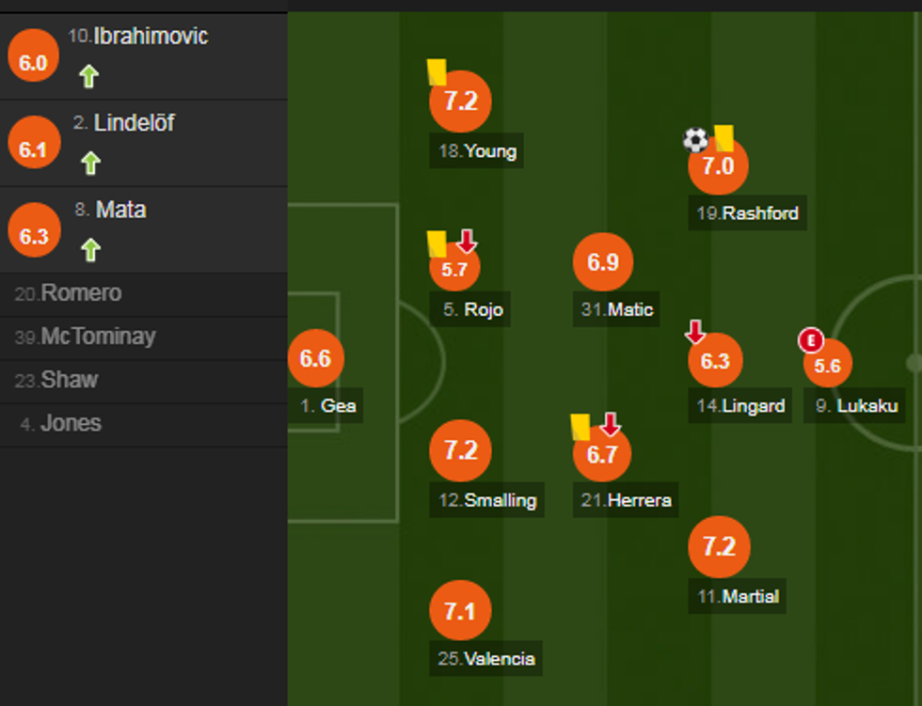Click the red substitution arrow above Herrera
922x706 pixels.
pyautogui.click(x=611, y=425)
